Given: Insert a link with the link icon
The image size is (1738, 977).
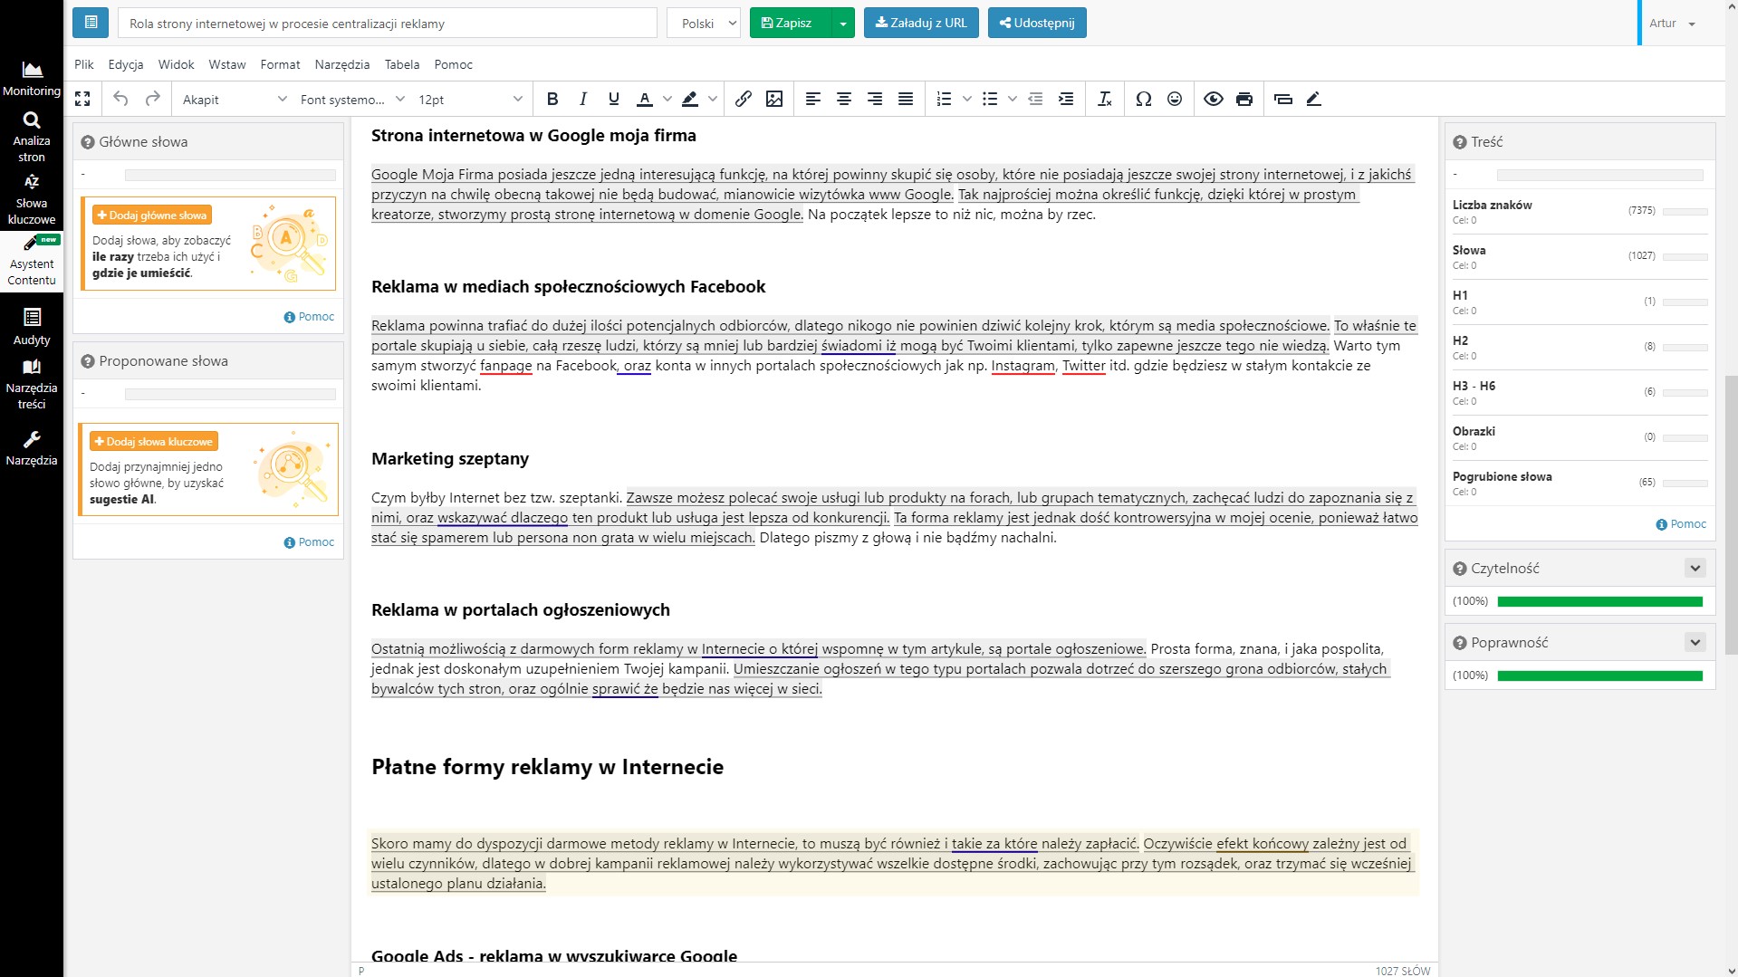Looking at the screenshot, I should pos(744,99).
